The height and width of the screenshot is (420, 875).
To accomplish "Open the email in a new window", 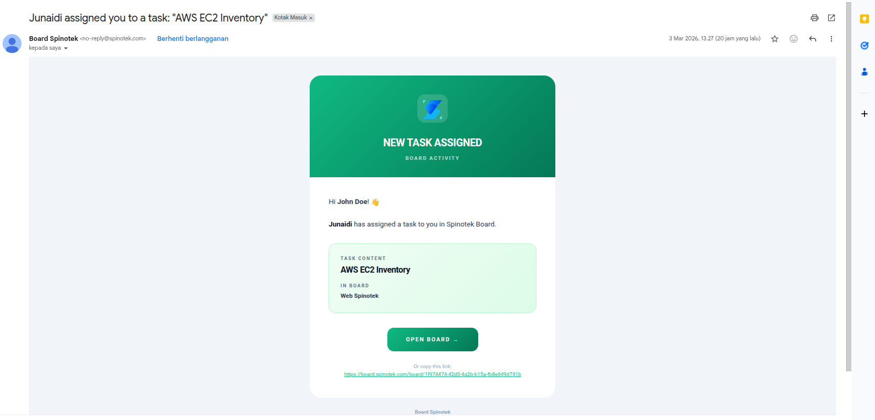I will tap(831, 17).
